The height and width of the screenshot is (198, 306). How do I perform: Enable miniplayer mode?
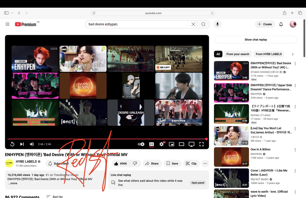(172, 144)
